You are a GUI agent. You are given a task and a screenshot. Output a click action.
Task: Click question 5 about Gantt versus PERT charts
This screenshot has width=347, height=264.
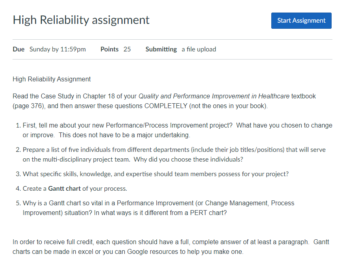pos(158,207)
